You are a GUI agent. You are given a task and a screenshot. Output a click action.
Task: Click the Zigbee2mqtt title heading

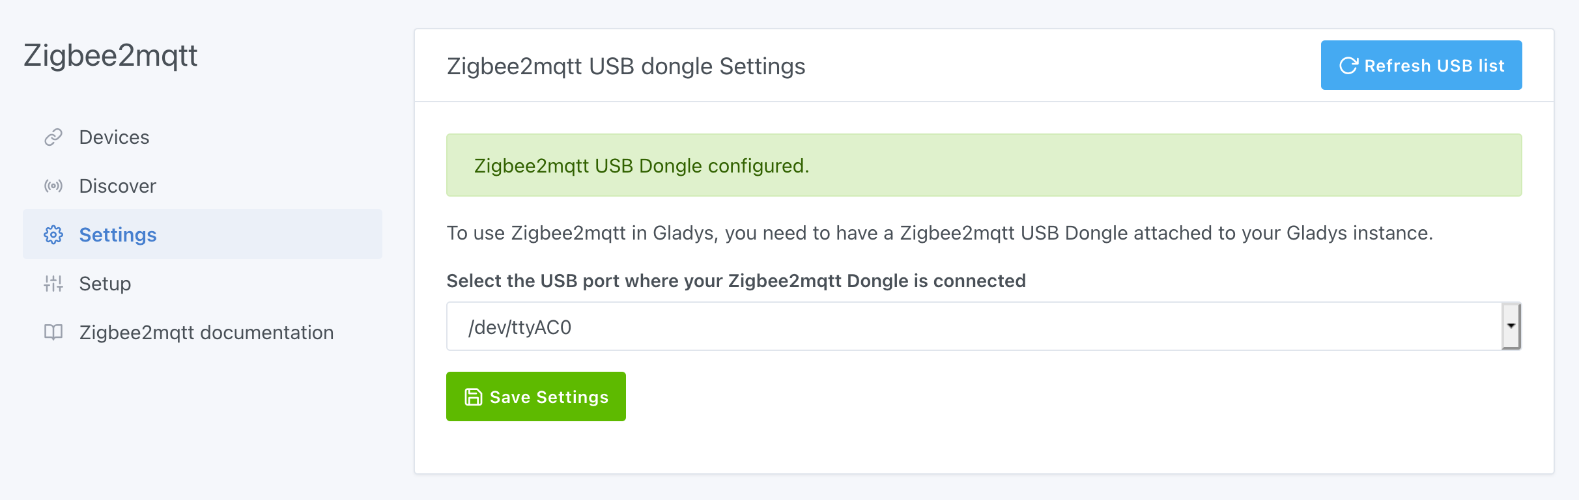pyautogui.click(x=111, y=55)
